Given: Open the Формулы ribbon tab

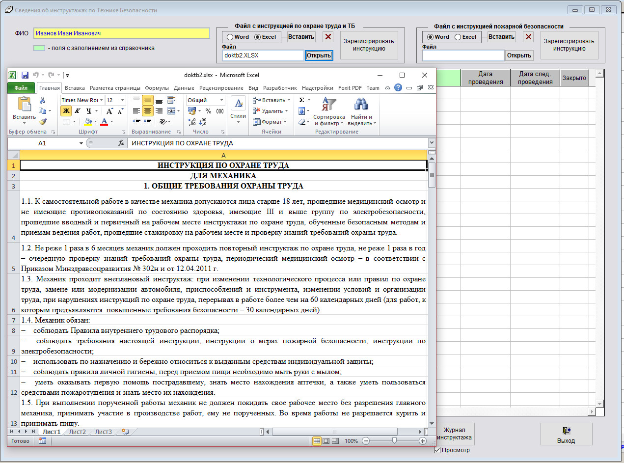Looking at the screenshot, I should [x=157, y=88].
